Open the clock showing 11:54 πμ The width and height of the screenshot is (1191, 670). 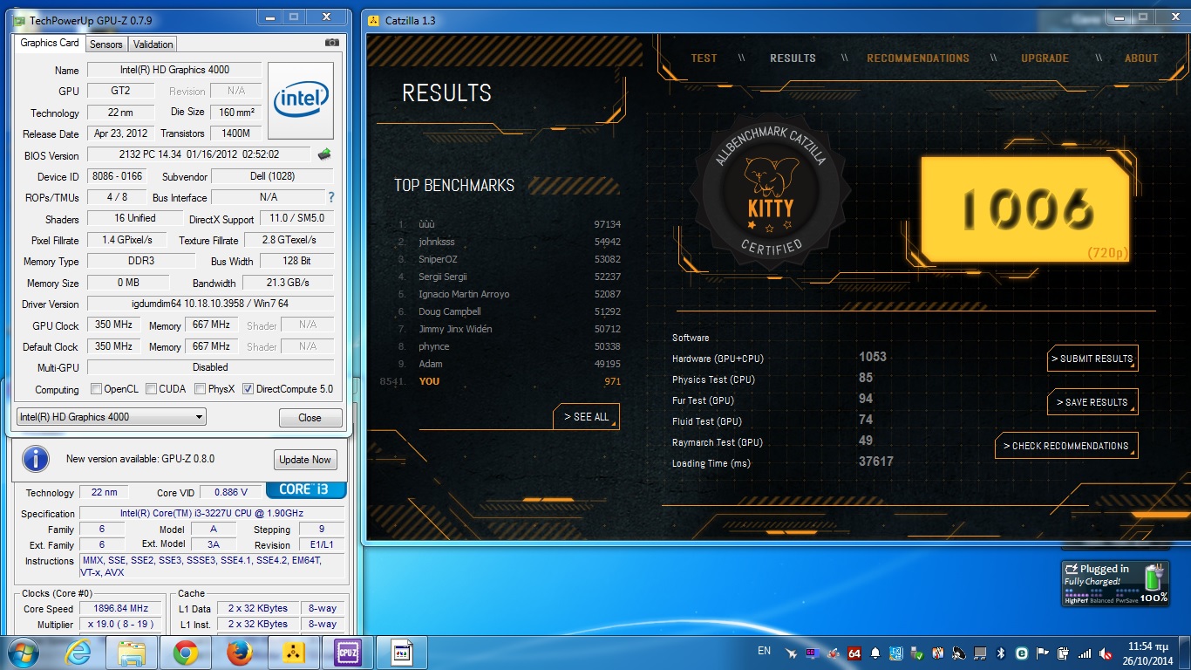(x=1148, y=653)
